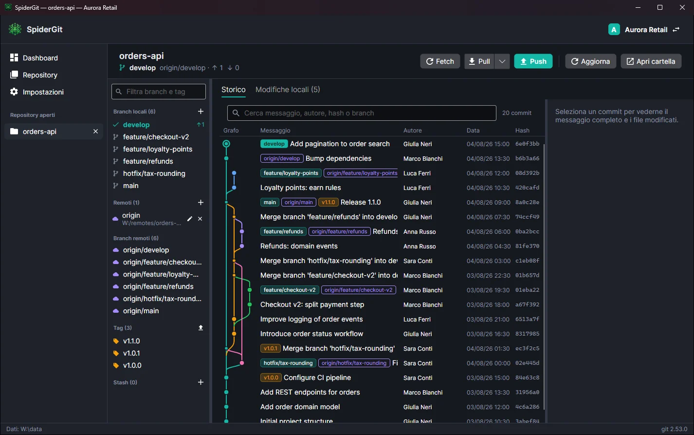The width and height of the screenshot is (694, 435).
Task: Add a new remote with plus icon
Action: point(201,203)
